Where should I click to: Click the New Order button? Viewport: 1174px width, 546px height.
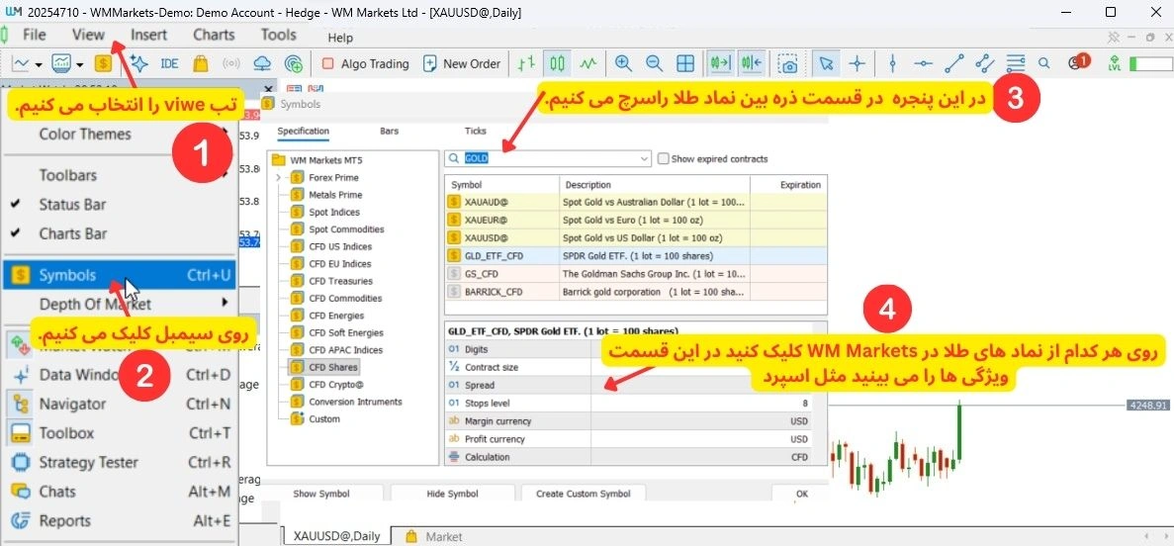(462, 63)
